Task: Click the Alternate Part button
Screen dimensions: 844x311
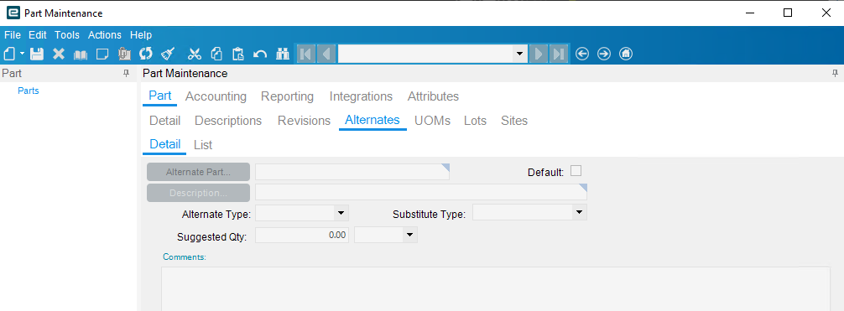Action: tap(198, 172)
